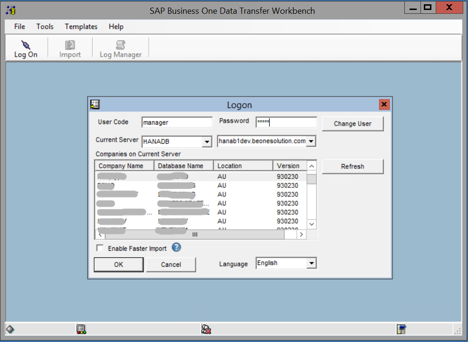Screen dimensions: 468x342
Task: Click the Cancel button
Action: pos(171,264)
